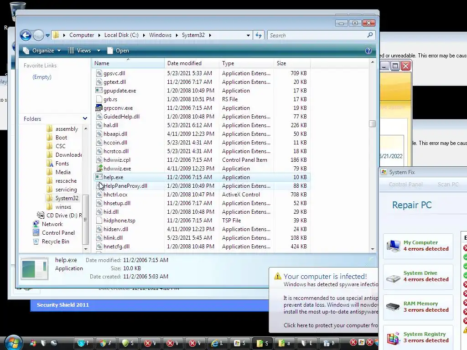Image resolution: width=467 pixels, height=350 pixels.
Task: Select the hhctrl.ocx ActiveX control
Action: [x=202, y=194]
